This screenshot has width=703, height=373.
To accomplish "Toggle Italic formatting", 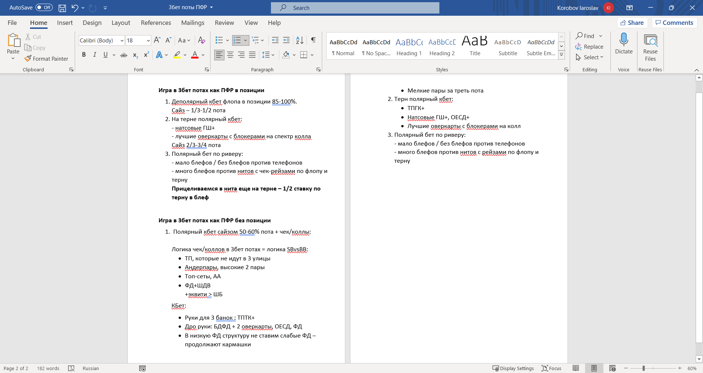I will pyautogui.click(x=95, y=55).
